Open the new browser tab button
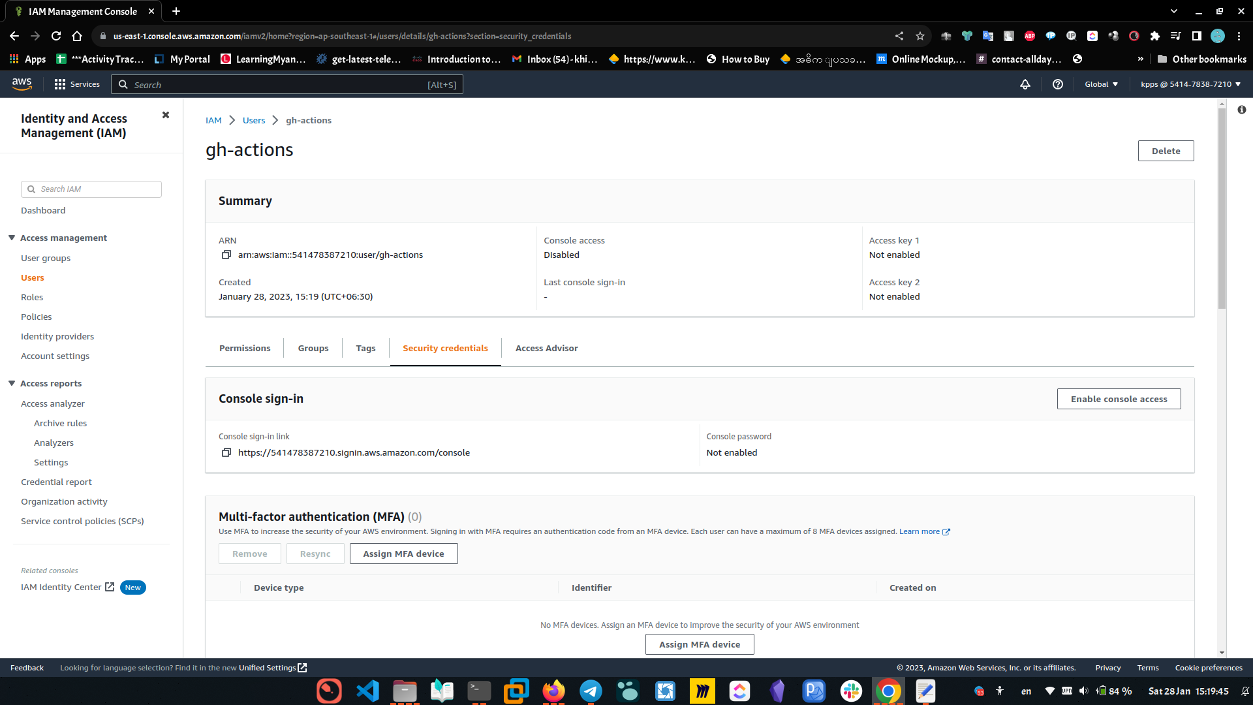The height and width of the screenshot is (705, 1253). coord(176,11)
